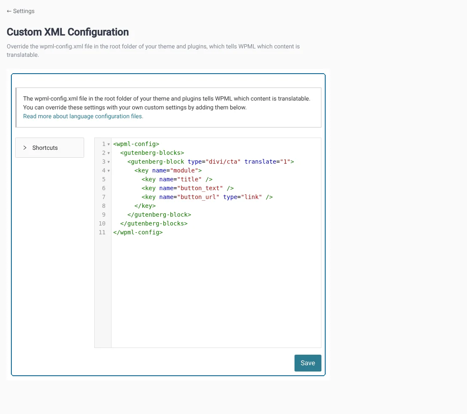Fold code at line 2 gutenberg-blocks
The height and width of the screenshot is (414, 467).
click(x=109, y=153)
